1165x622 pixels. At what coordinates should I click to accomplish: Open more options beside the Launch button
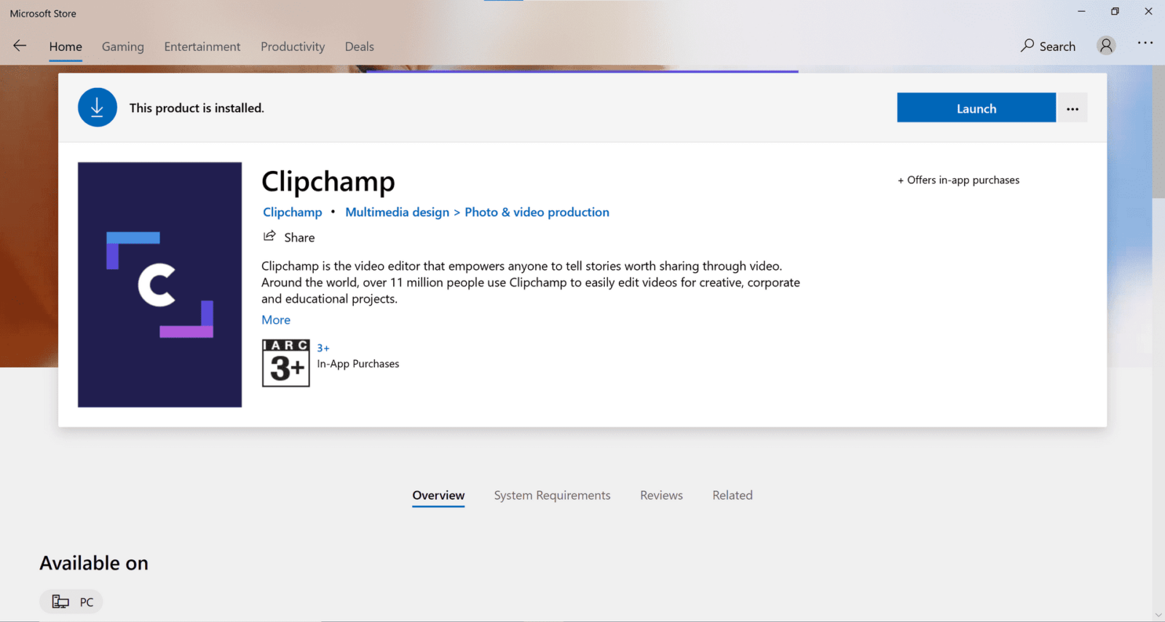point(1073,108)
